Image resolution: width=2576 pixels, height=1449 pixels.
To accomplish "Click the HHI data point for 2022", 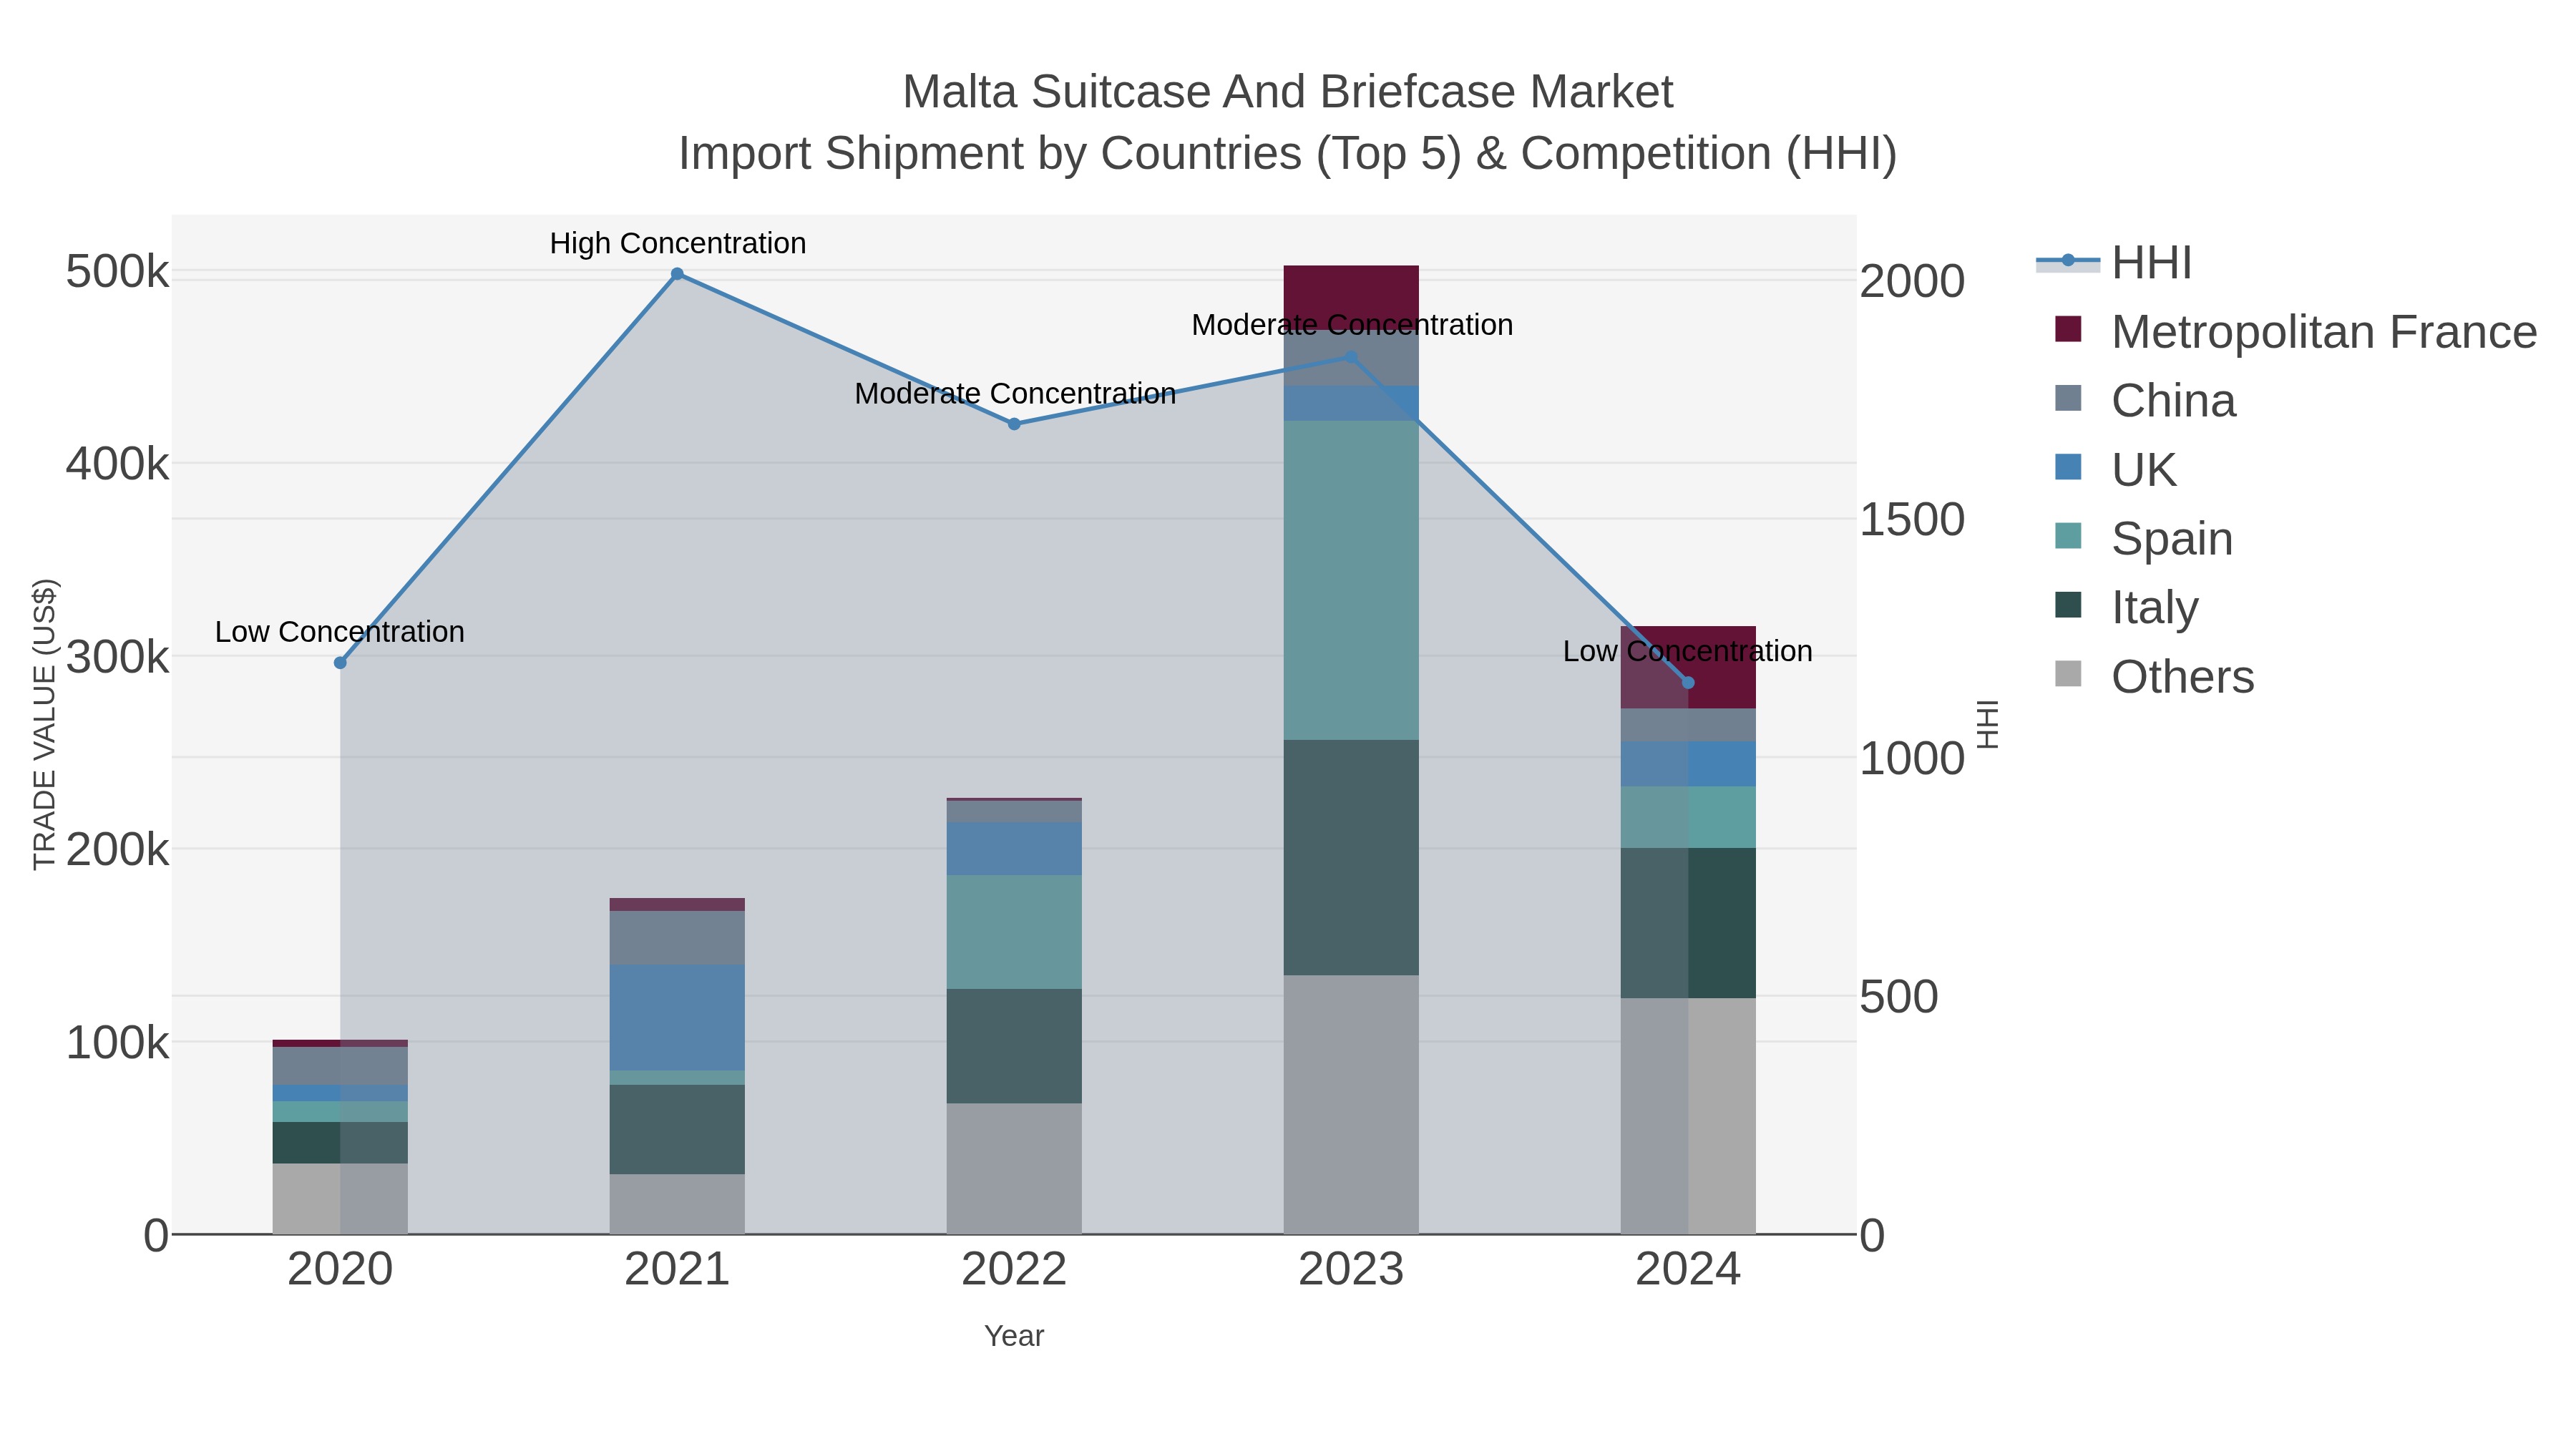I will pos(1014,424).
